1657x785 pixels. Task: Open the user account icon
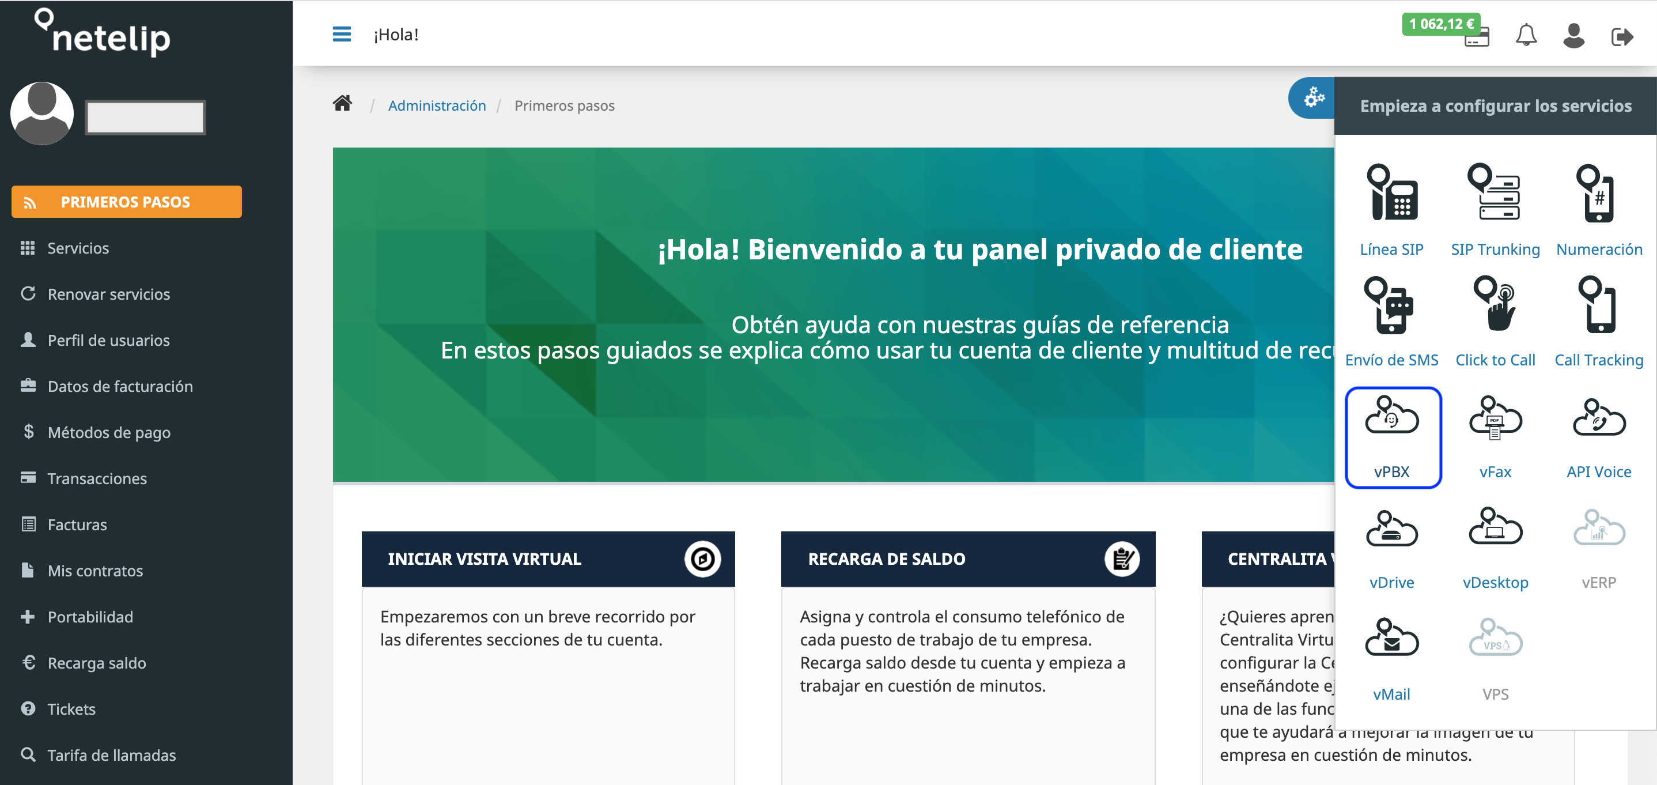pos(1573,35)
